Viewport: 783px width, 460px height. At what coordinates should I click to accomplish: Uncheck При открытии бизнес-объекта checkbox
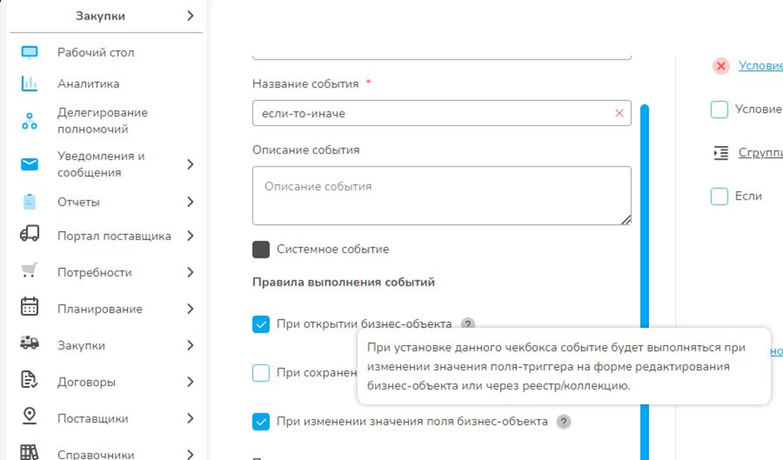point(260,324)
